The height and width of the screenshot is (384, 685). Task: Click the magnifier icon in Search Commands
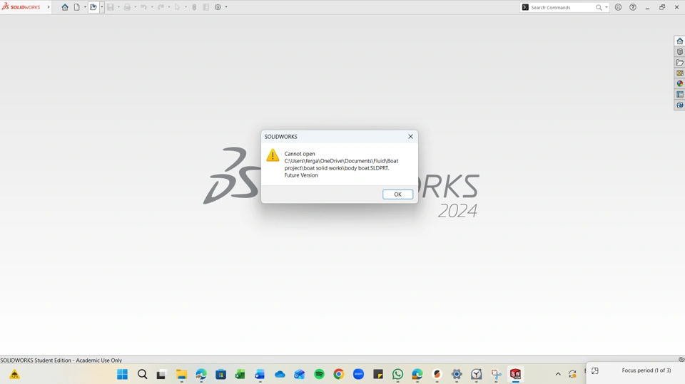[599, 7]
